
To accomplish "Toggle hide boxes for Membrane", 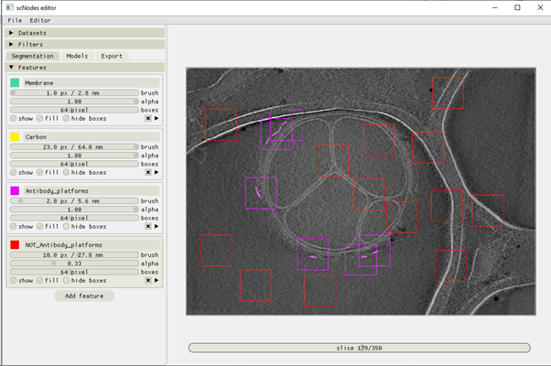I will pyautogui.click(x=66, y=118).
